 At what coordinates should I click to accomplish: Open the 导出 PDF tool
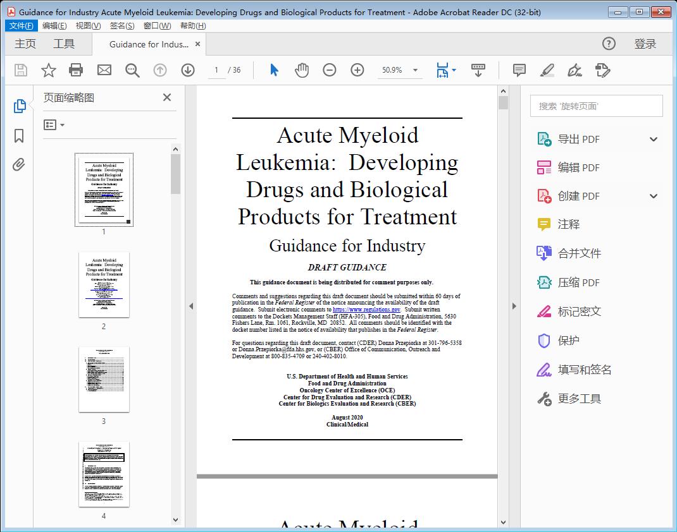click(580, 138)
